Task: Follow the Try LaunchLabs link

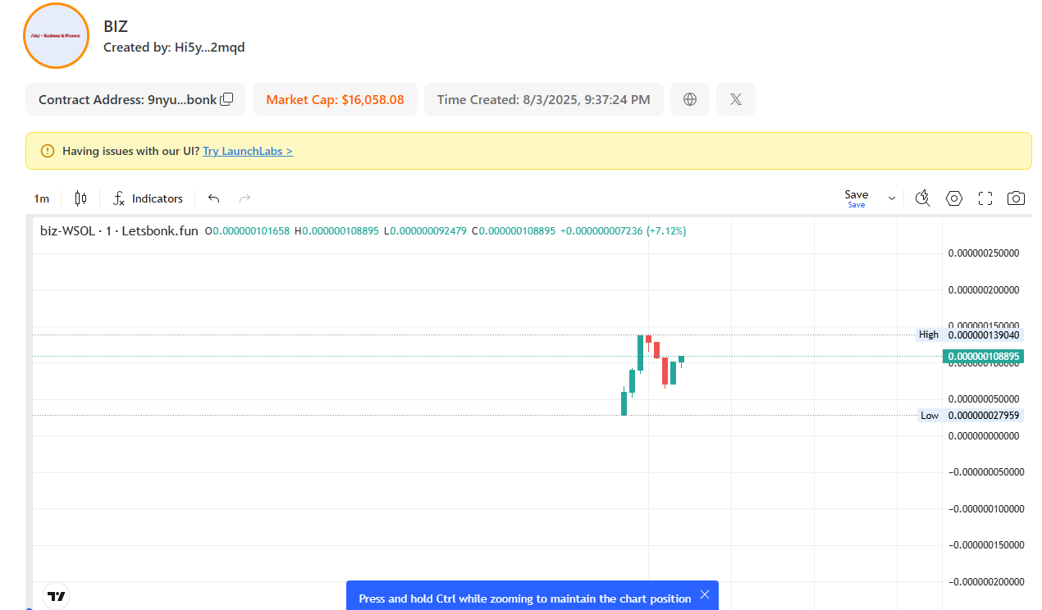Action: [248, 151]
